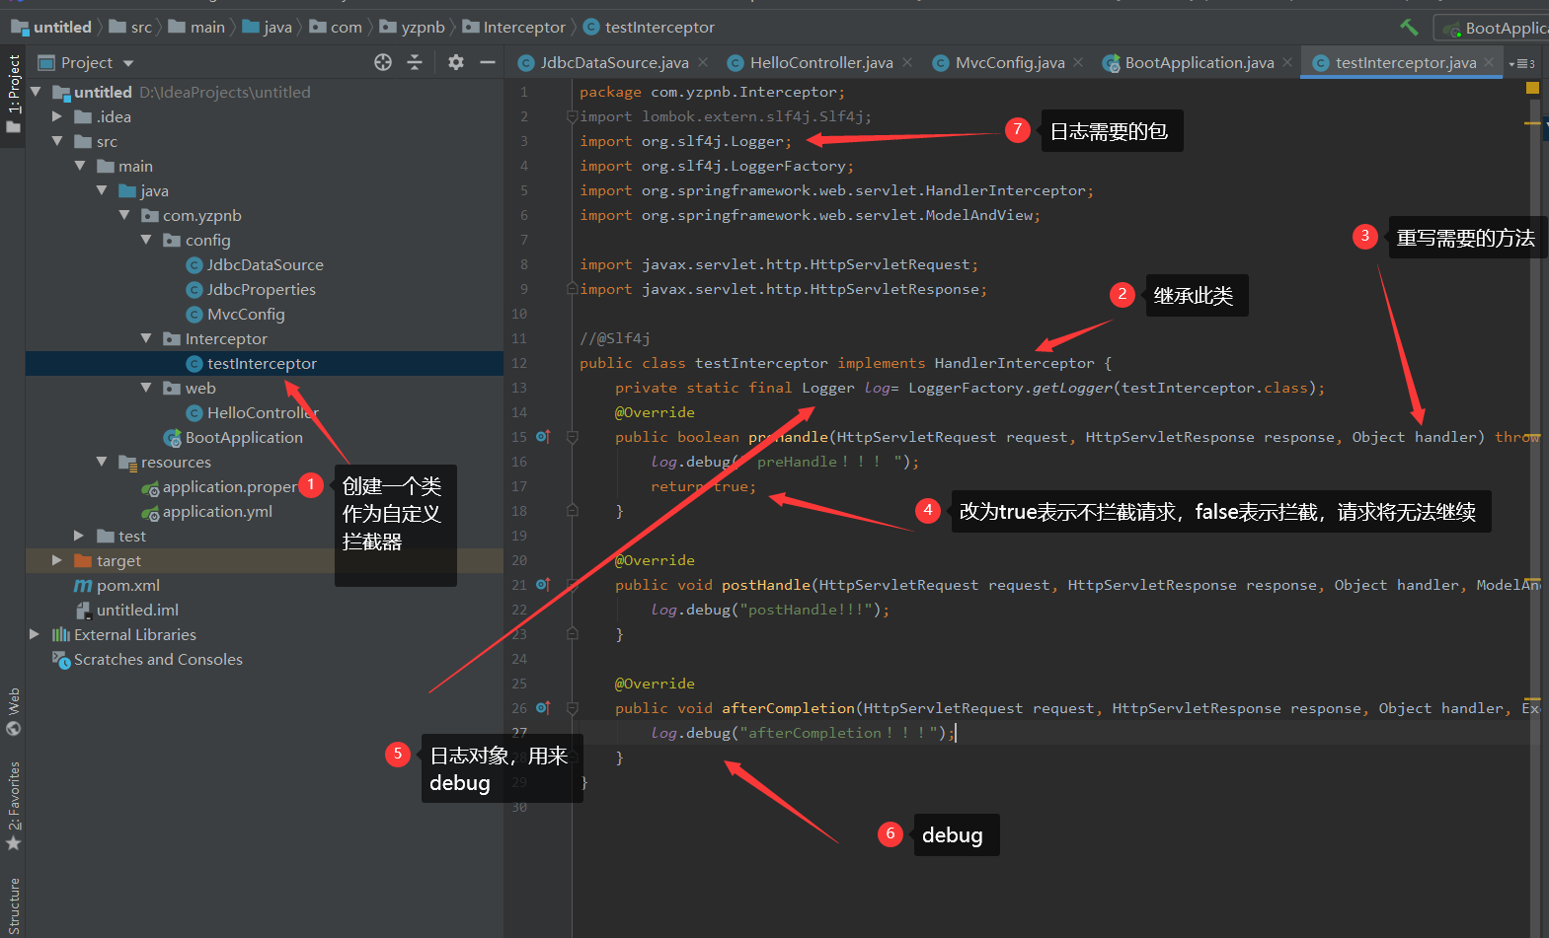This screenshot has height=938, width=1549.
Task: Close the BootApplication.java tab
Action: (x=1287, y=62)
